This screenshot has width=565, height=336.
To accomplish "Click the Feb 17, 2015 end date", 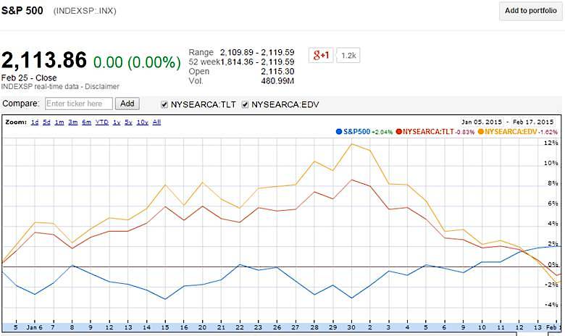I will pos(533,122).
